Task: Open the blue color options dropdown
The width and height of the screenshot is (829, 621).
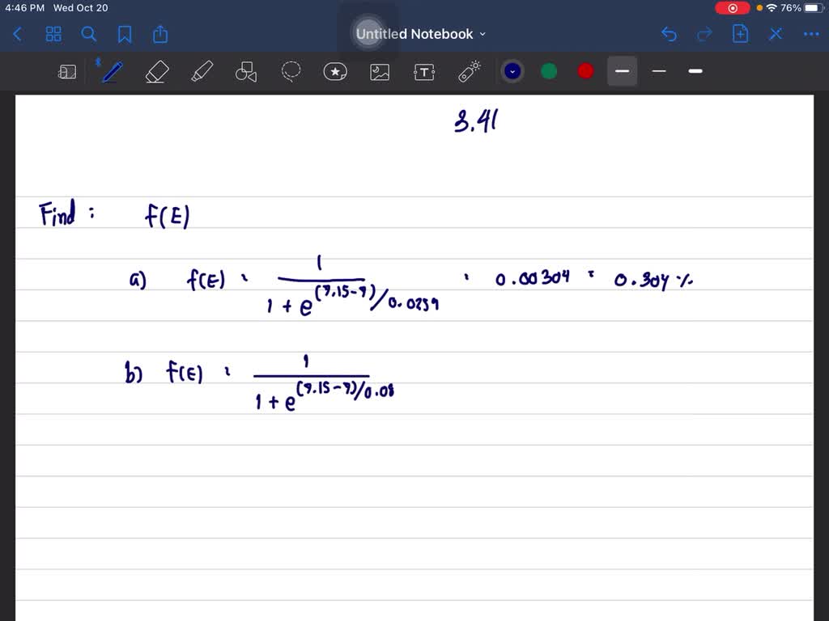Action: point(512,71)
